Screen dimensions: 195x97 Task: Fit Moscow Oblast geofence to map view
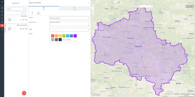pyautogui.click(x=26, y=29)
